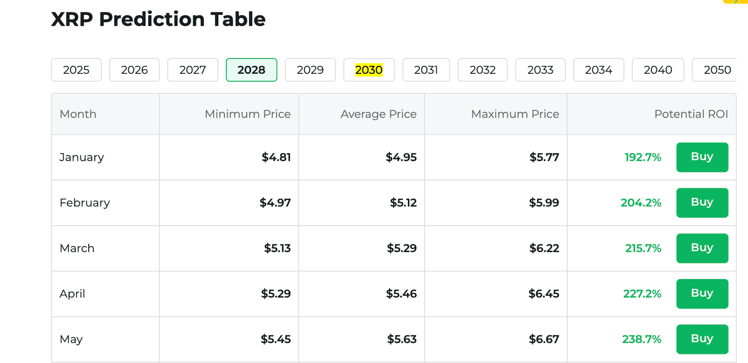
Task: Click Buy next to January's 192.7% ROI
Action: (702, 157)
